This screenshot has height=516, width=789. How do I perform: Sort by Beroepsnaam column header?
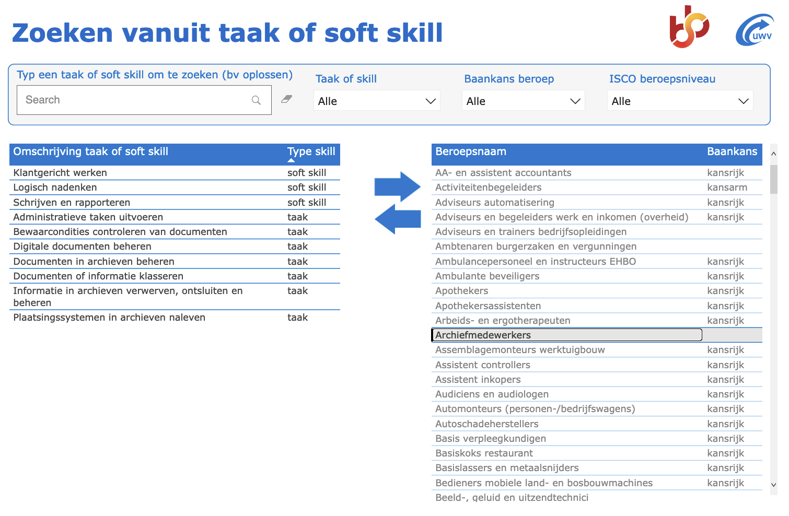[x=471, y=151]
